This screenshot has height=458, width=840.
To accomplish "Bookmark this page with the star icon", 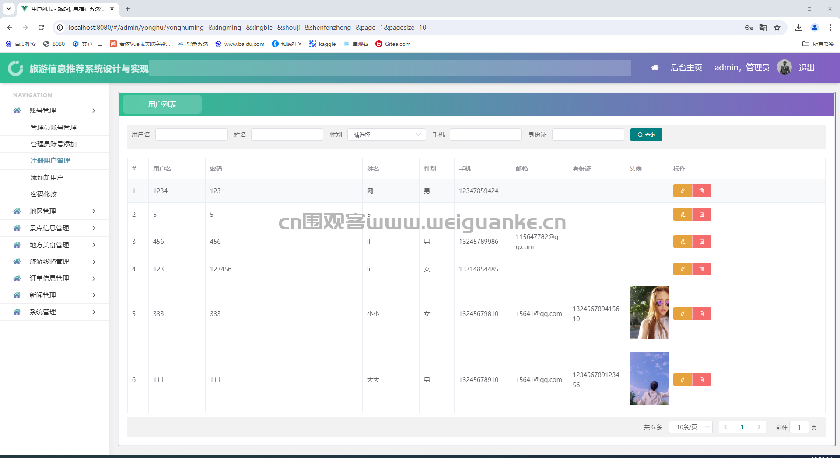I will pyautogui.click(x=777, y=28).
